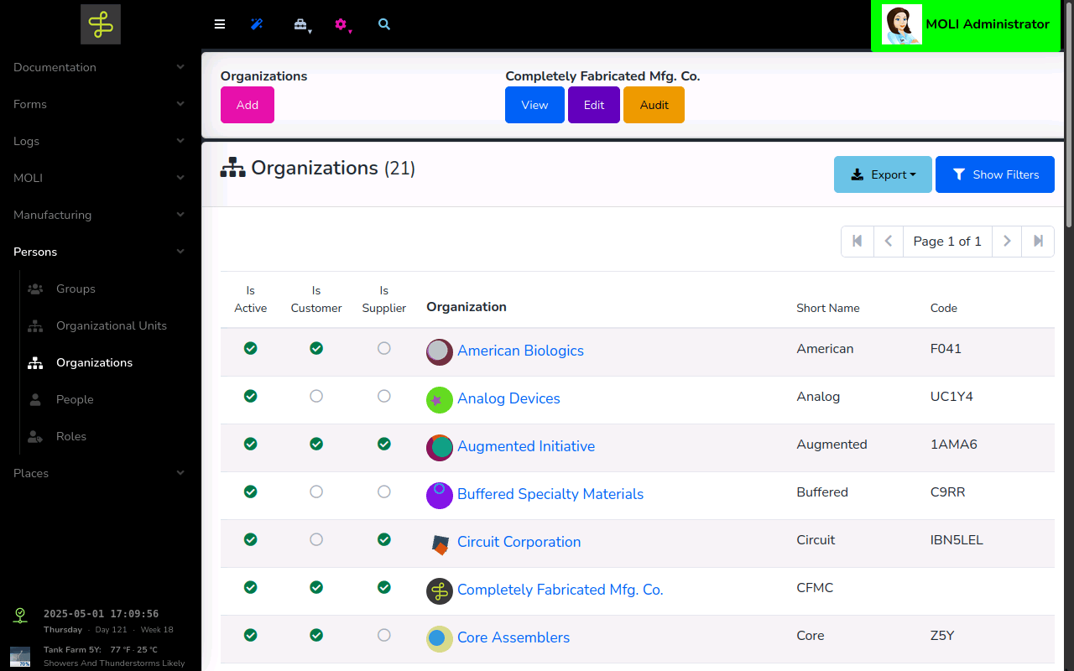
Task: Select Organizational Units in sidebar
Action: click(111, 325)
